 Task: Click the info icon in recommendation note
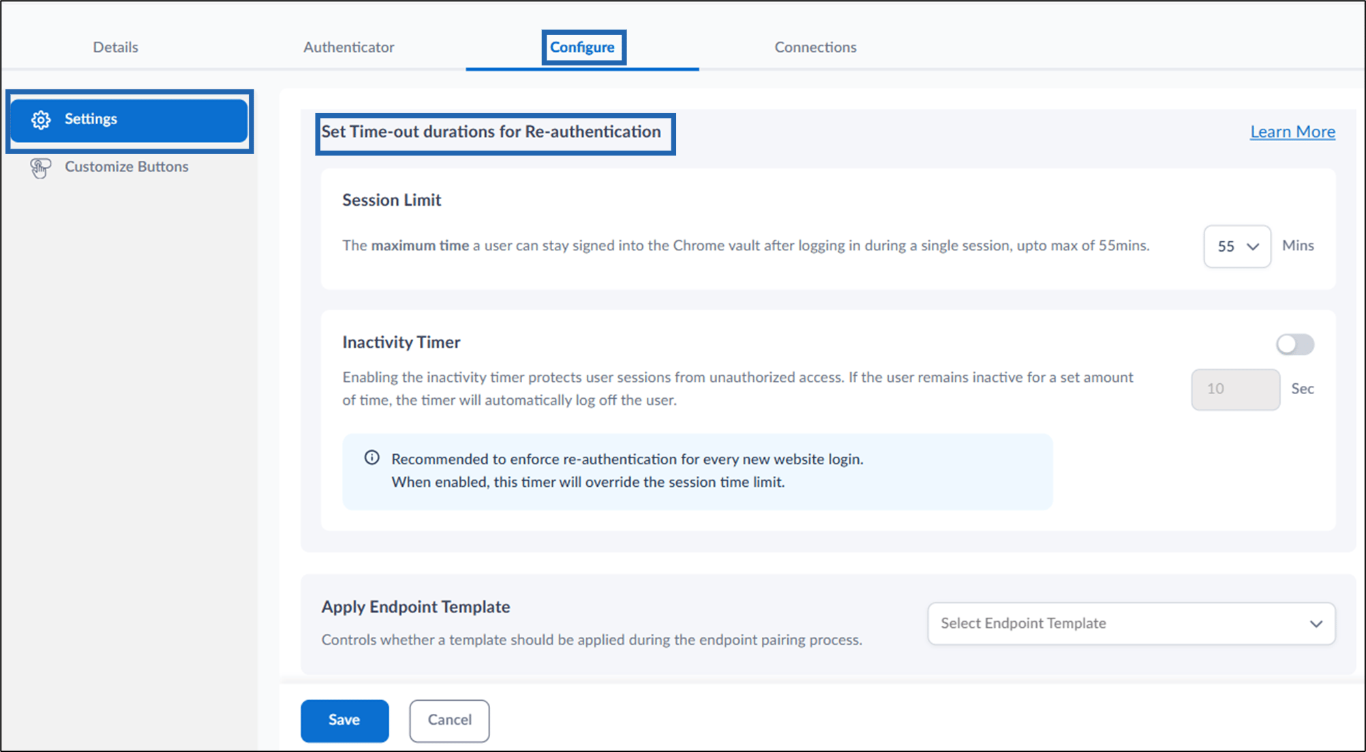click(x=371, y=457)
